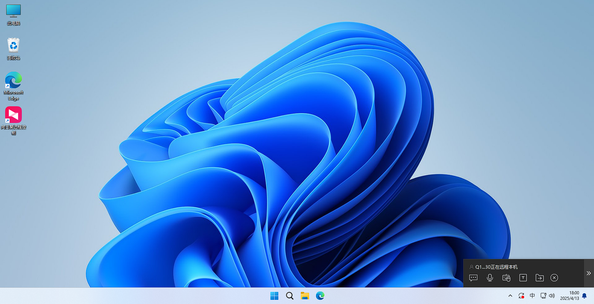The image size is (594, 304).
Task: Open File Explorer from the taskbar
Action: pyautogui.click(x=305, y=296)
